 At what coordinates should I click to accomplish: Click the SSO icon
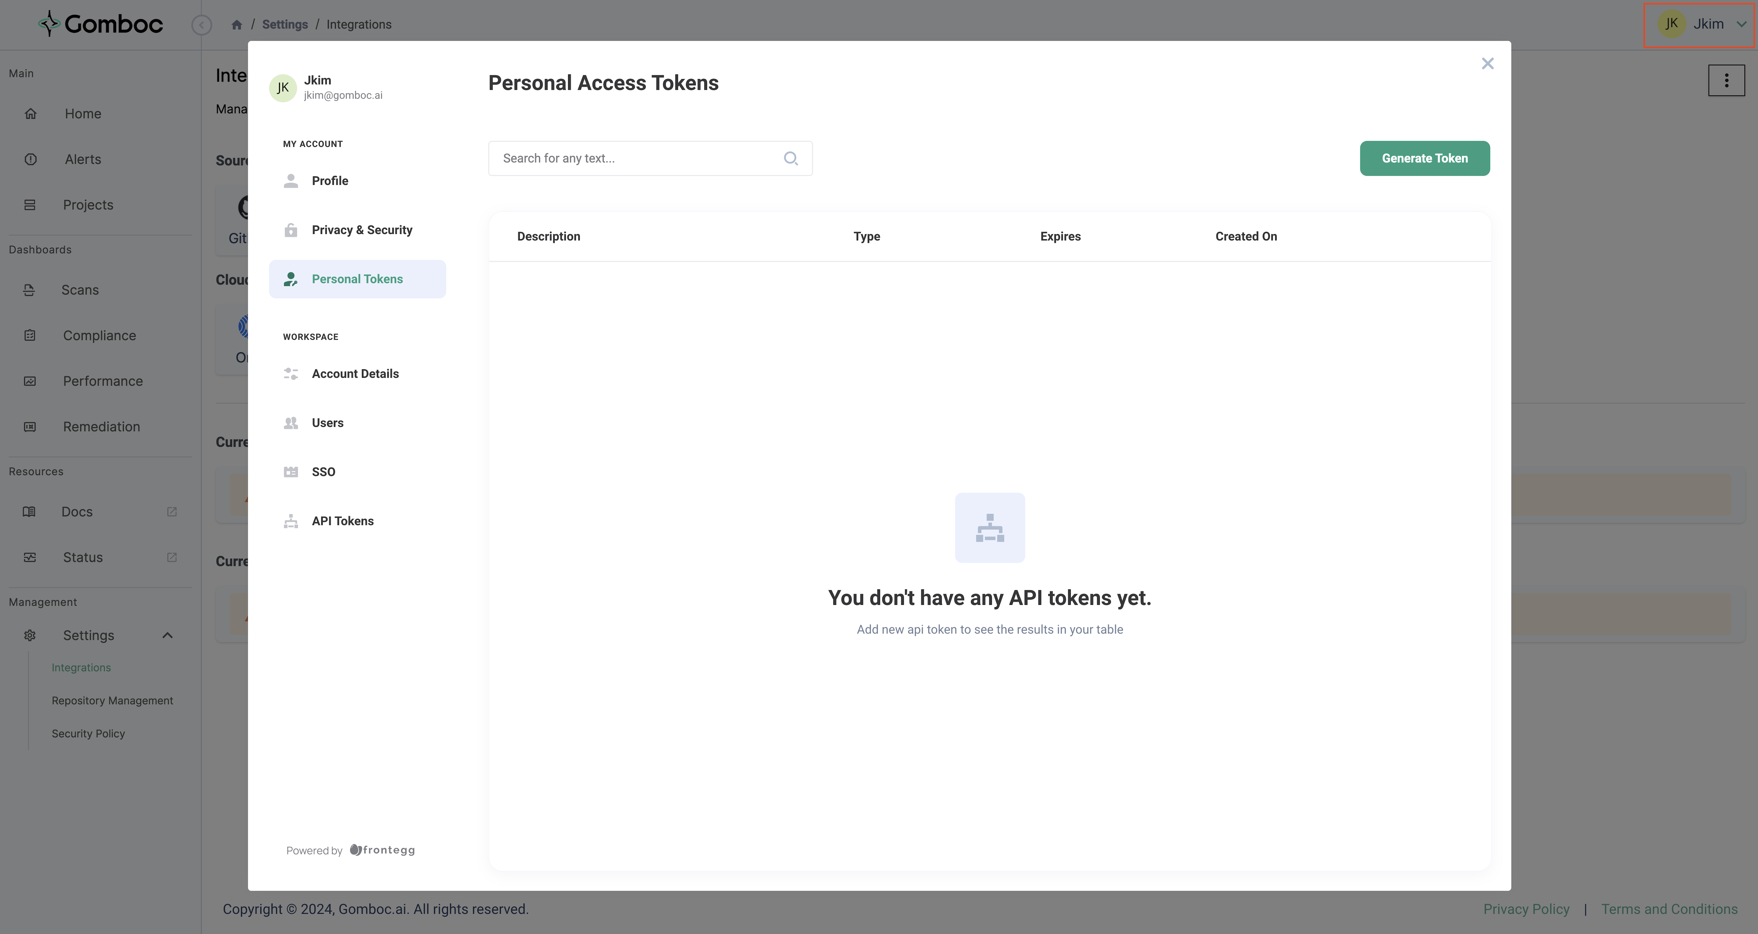(291, 472)
